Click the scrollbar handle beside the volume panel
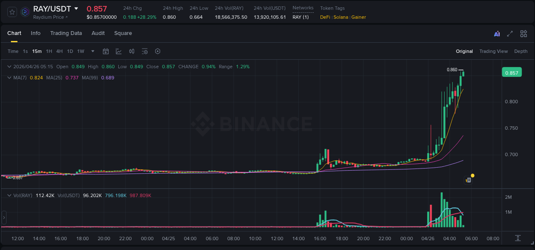The width and height of the screenshot is (535, 250). point(3,218)
